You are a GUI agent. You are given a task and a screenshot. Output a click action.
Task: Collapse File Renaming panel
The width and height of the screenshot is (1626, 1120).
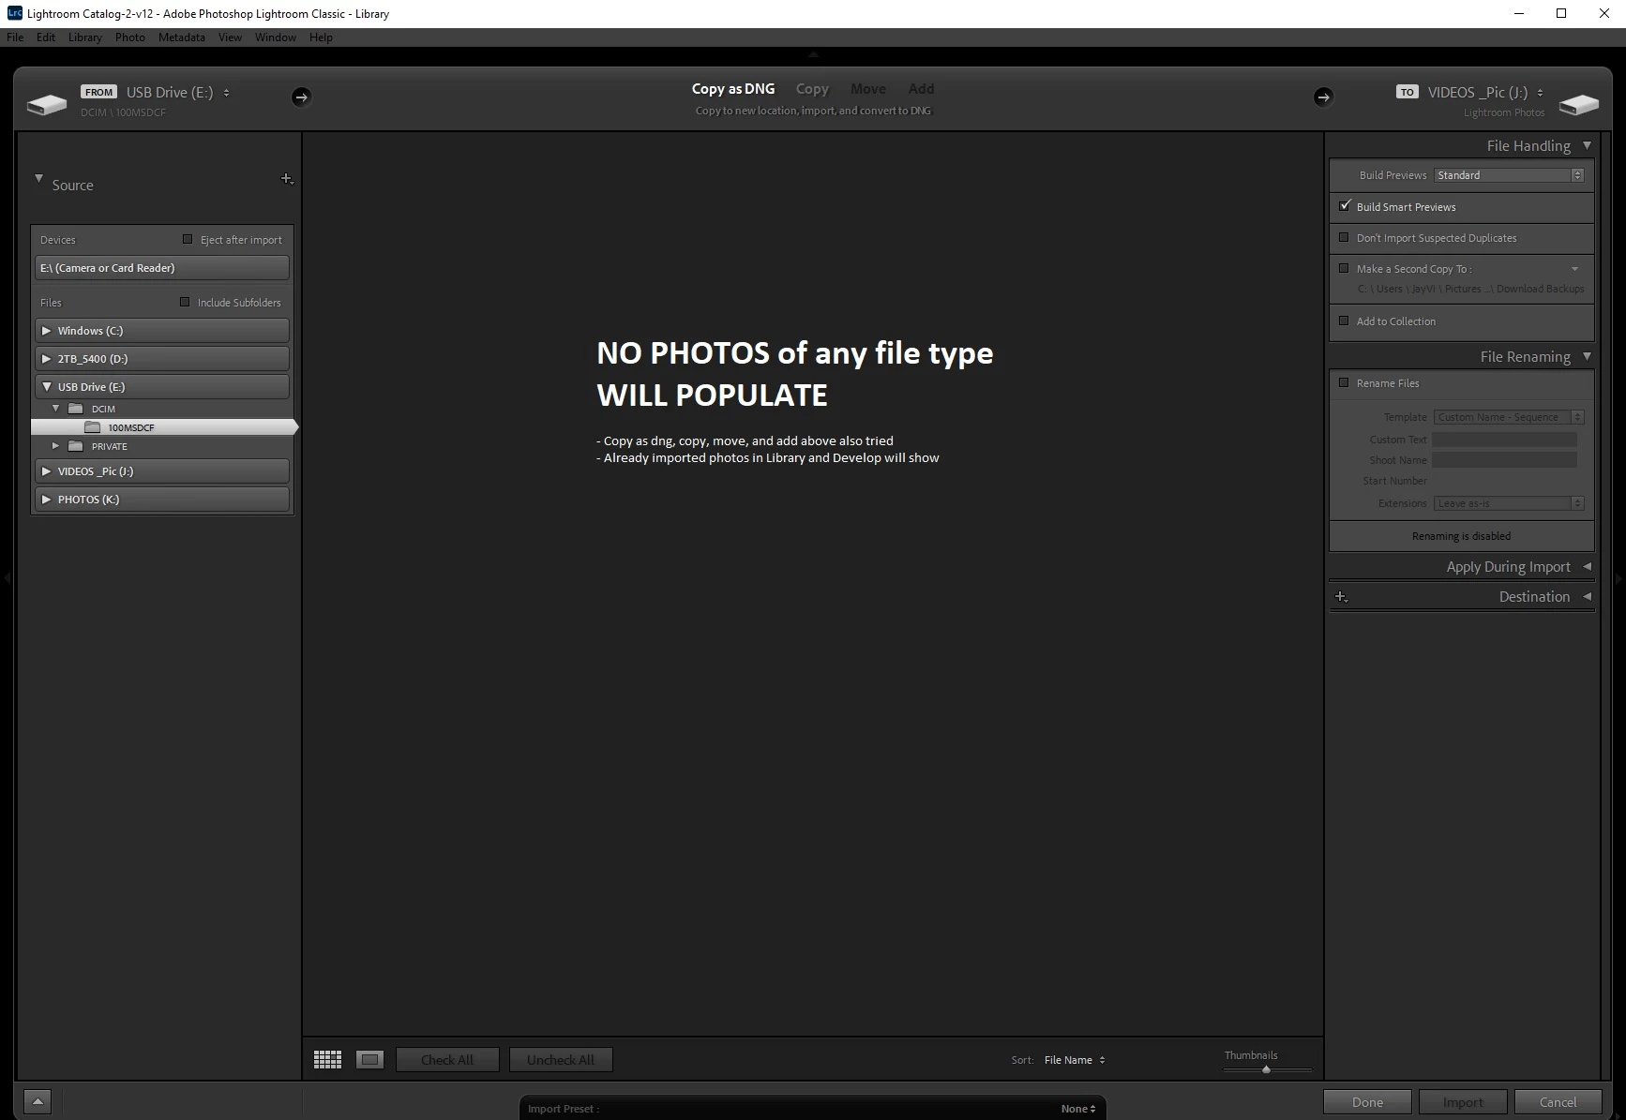(1587, 356)
